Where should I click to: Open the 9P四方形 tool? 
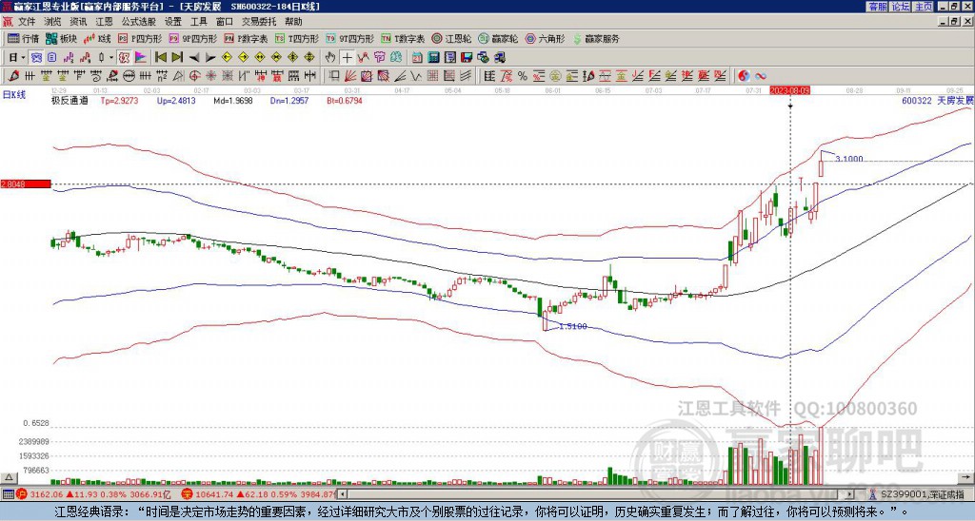click(193, 38)
